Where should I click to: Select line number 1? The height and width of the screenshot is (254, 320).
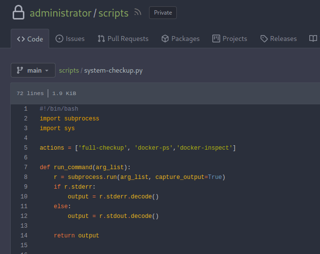point(25,109)
